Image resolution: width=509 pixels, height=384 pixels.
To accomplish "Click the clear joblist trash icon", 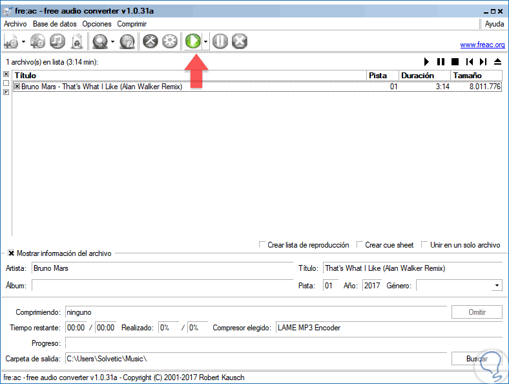I will pos(77,41).
